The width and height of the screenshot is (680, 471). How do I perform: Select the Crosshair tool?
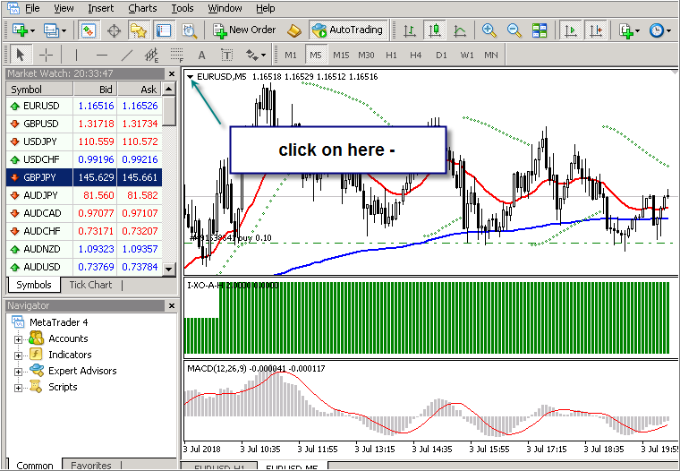point(46,55)
